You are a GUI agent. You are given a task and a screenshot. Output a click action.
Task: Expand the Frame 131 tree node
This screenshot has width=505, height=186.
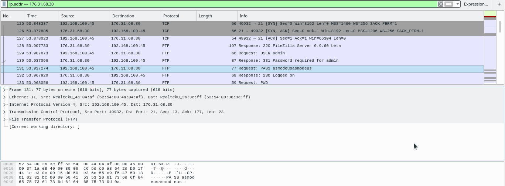click(x=4, y=90)
